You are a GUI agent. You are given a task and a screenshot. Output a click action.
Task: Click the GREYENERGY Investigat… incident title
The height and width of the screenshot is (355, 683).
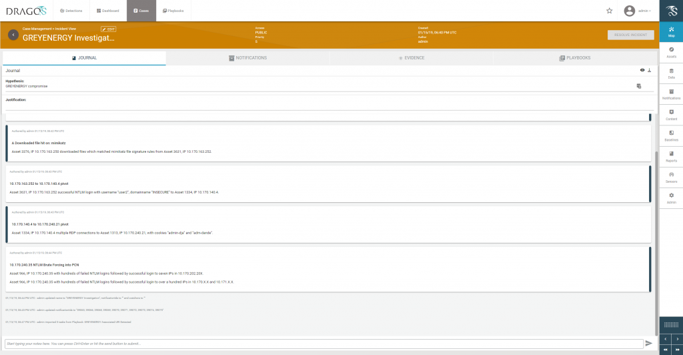[69, 38]
